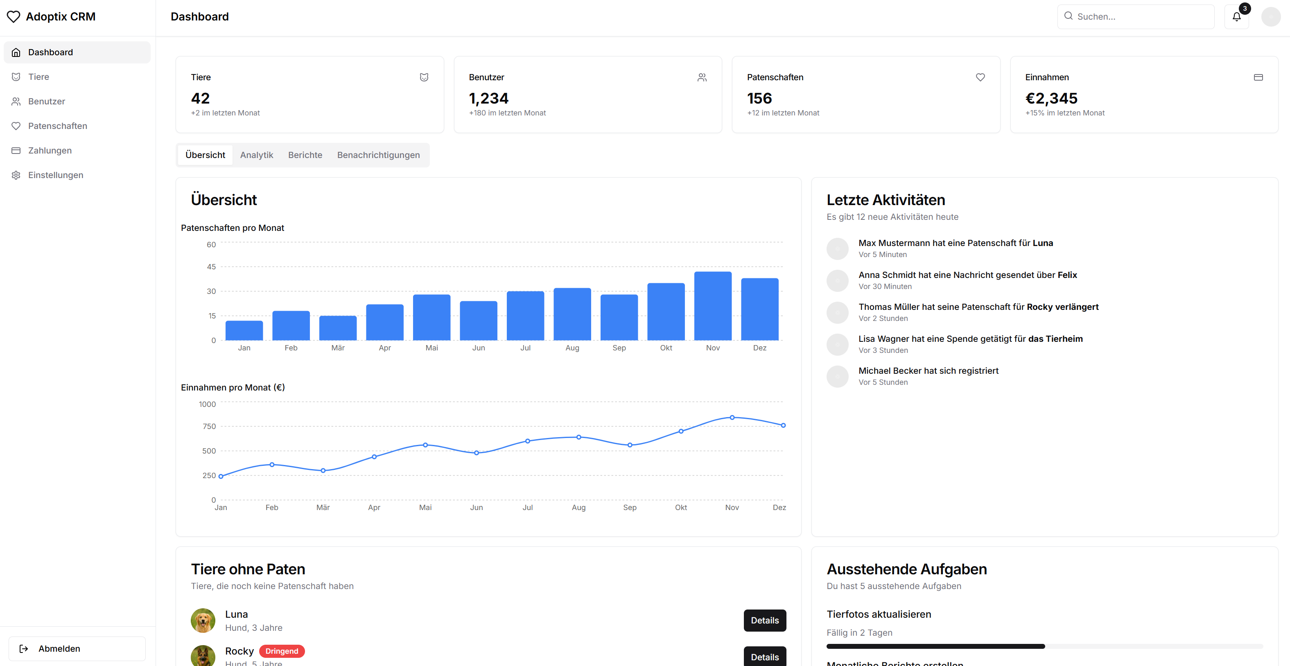
Task: Select the gear icon next to Einstellungen
Action: click(x=16, y=175)
